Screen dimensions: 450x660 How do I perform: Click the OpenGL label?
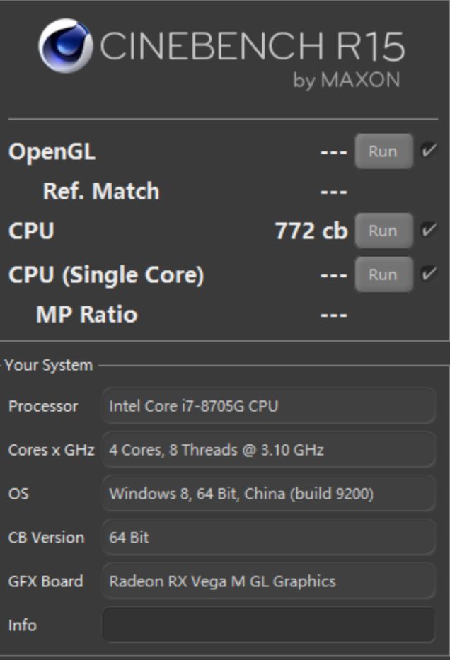(x=52, y=151)
